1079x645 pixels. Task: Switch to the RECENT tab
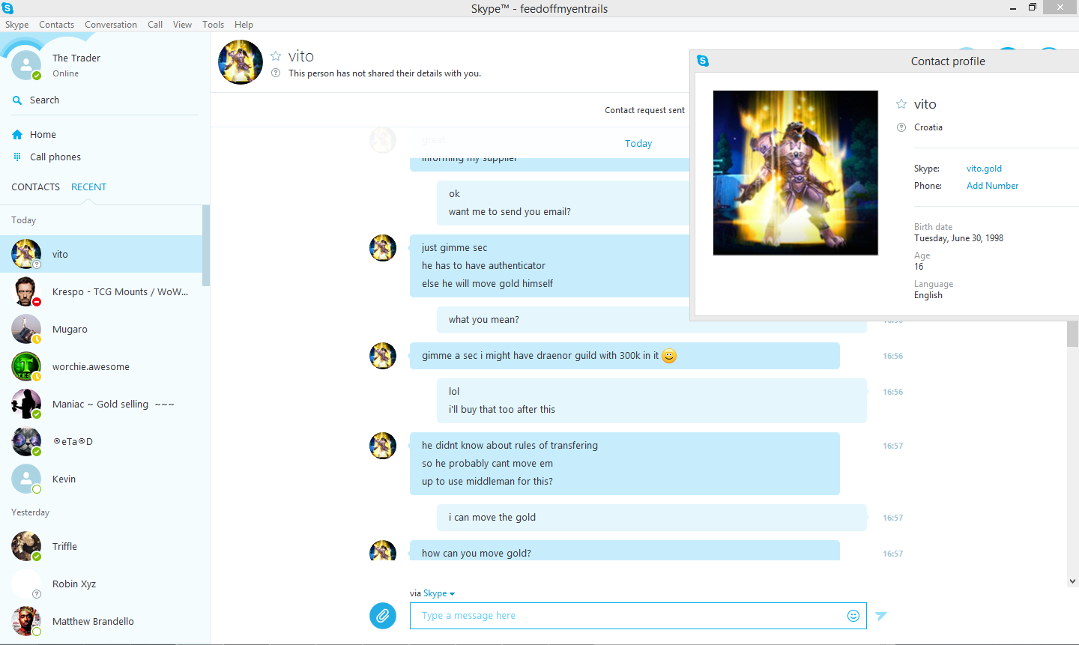[88, 187]
